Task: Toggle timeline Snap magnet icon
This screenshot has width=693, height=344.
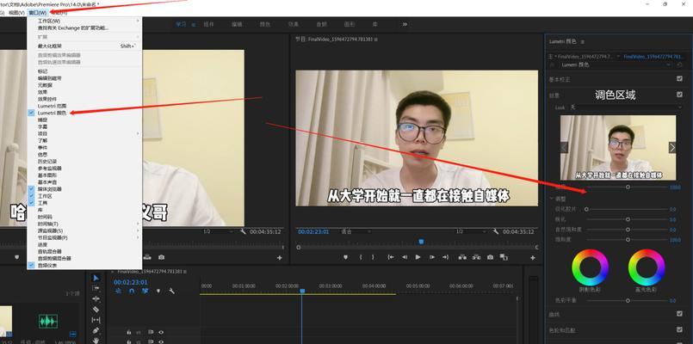Action: [131, 291]
